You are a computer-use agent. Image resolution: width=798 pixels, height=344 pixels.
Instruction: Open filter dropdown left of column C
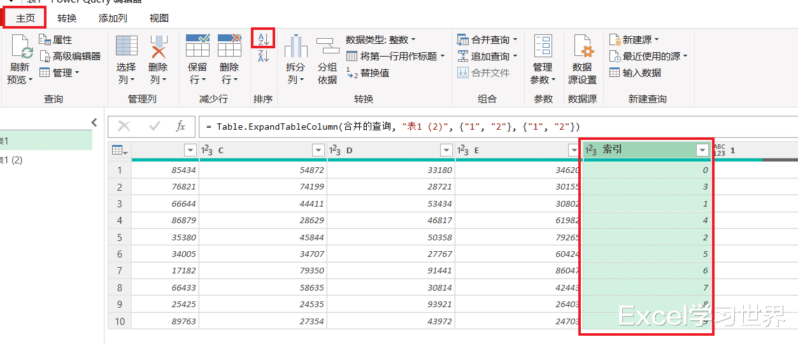click(190, 150)
